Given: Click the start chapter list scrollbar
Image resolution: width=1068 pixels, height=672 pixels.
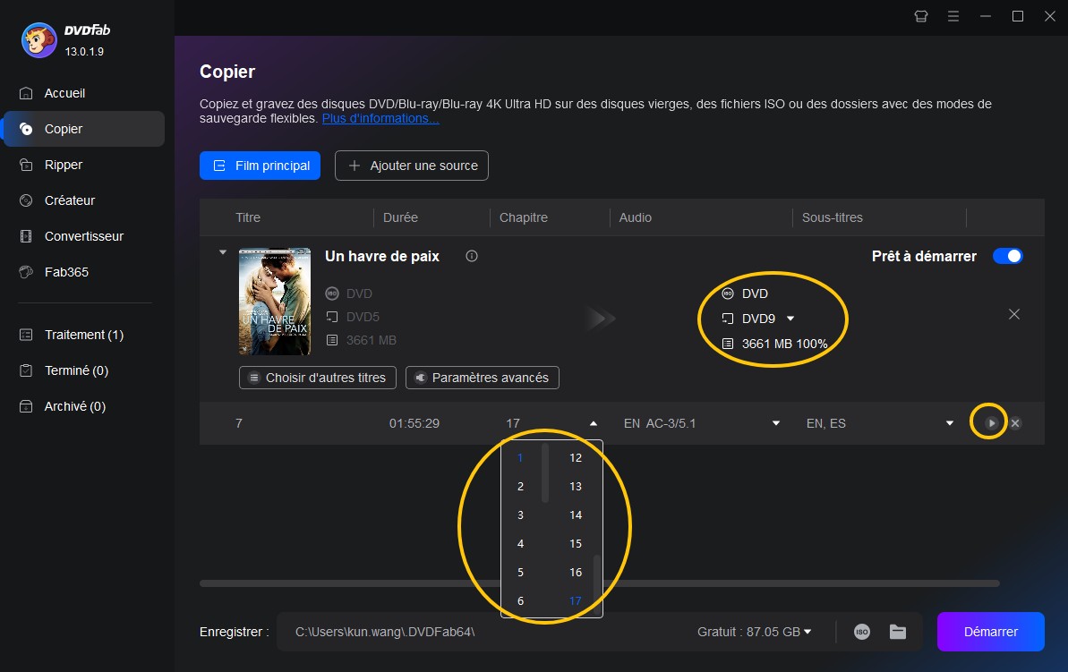Looking at the screenshot, I should click(545, 472).
